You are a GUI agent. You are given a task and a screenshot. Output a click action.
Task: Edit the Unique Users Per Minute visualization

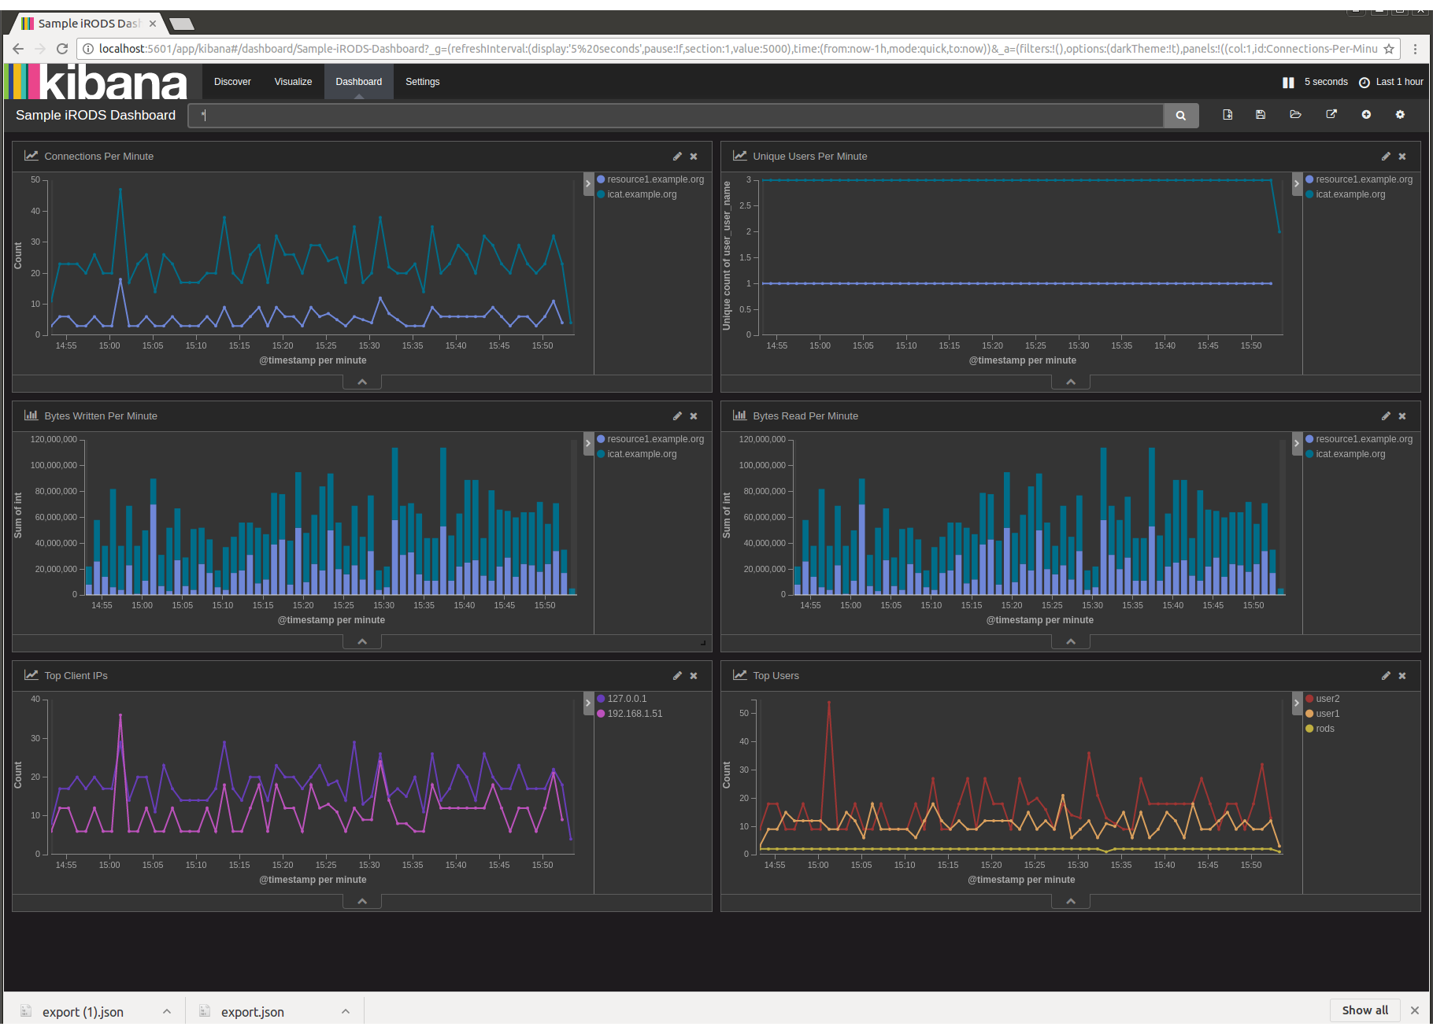1386,157
